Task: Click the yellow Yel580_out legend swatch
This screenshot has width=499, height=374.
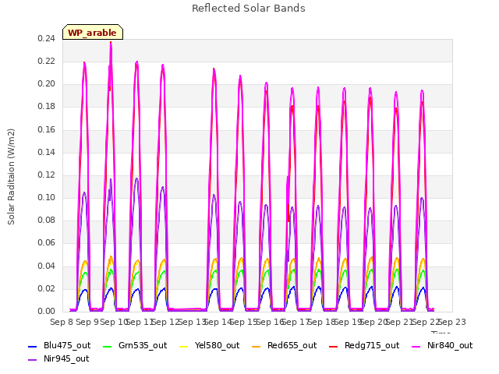Action: point(184,346)
